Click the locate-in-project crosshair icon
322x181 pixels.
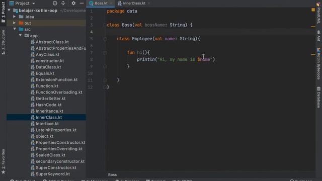click(55, 4)
